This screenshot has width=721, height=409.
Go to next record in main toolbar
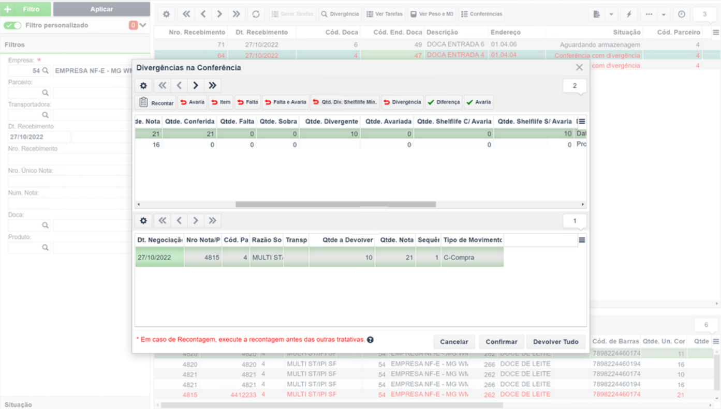(x=219, y=14)
